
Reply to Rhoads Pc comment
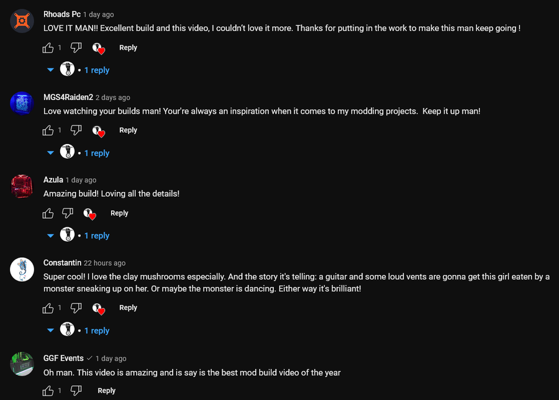[128, 48]
